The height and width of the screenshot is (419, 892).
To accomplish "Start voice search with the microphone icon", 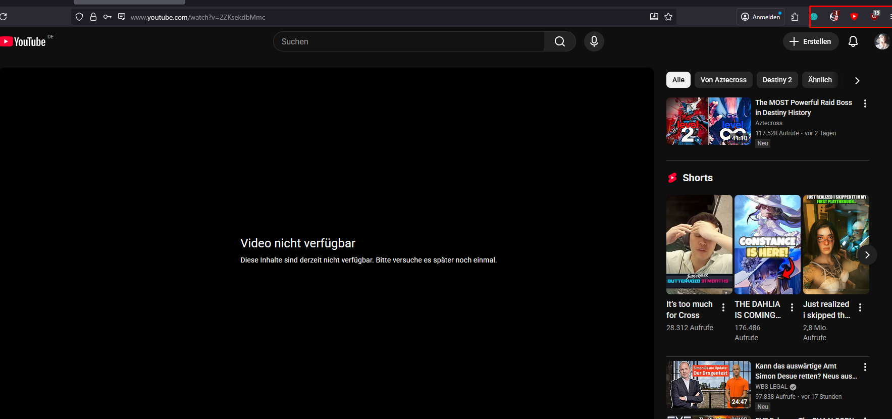I will [x=594, y=41].
